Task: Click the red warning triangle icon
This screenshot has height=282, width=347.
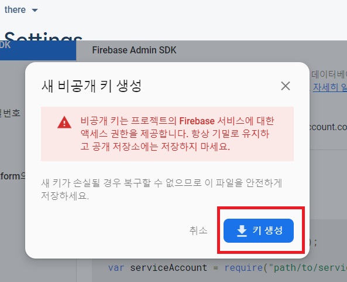Action: coord(64,123)
